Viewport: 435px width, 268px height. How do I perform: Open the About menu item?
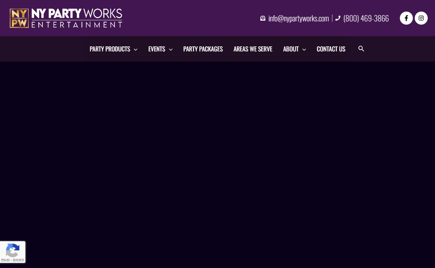291,49
